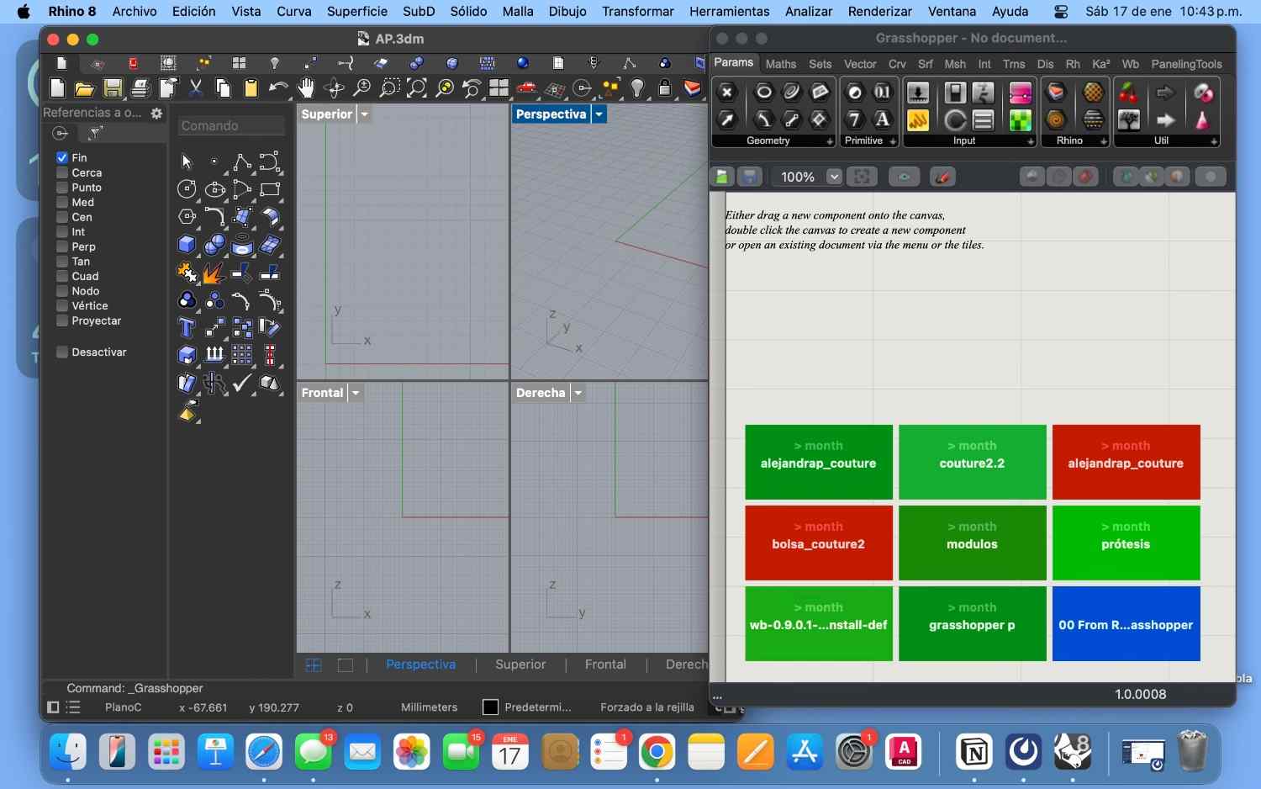
Task: Enable the Cerca object snap
Action: 62,172
